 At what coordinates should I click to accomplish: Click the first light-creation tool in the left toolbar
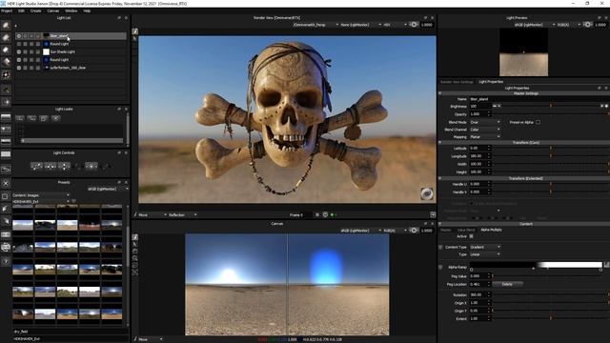tap(6, 26)
